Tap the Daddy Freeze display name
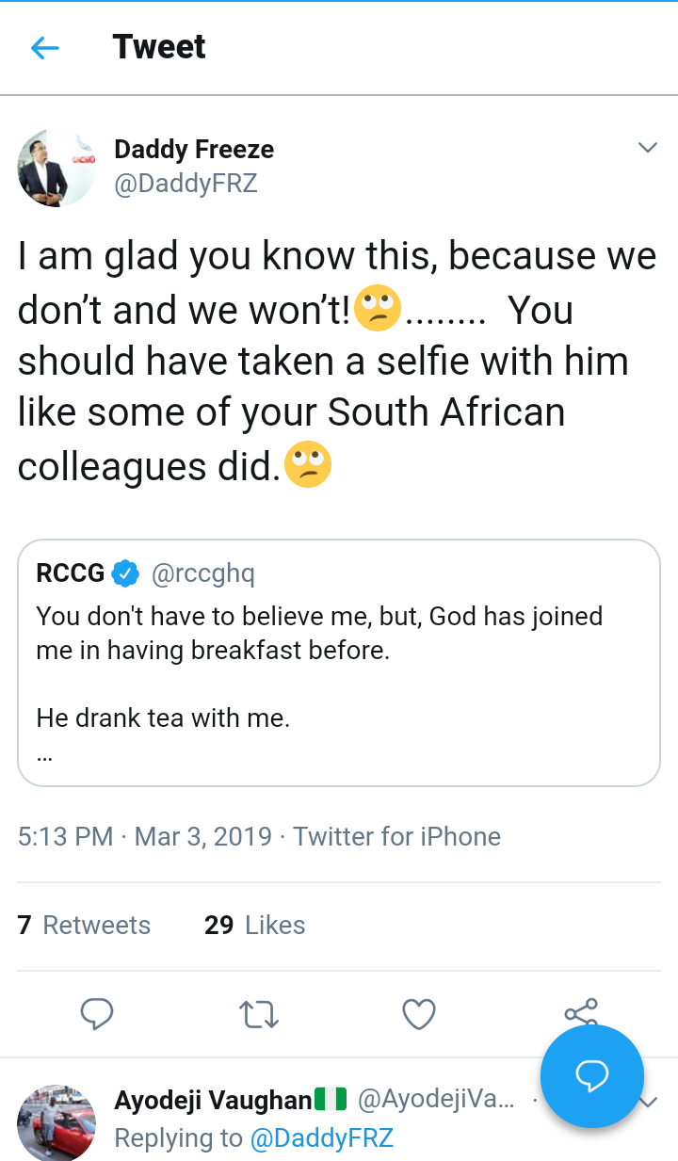Screen dimensions: 678x1161 [x=194, y=149]
